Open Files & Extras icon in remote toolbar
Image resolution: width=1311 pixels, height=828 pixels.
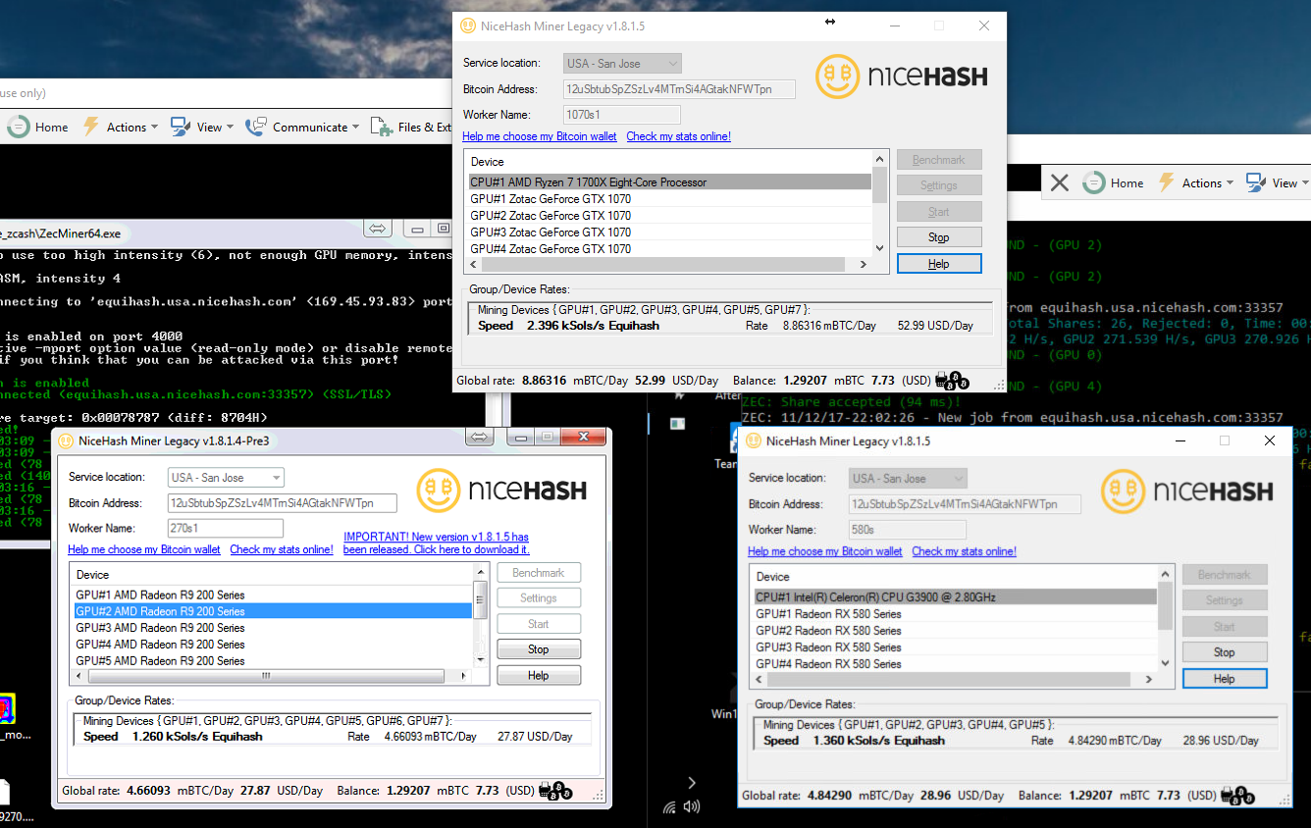coord(381,127)
